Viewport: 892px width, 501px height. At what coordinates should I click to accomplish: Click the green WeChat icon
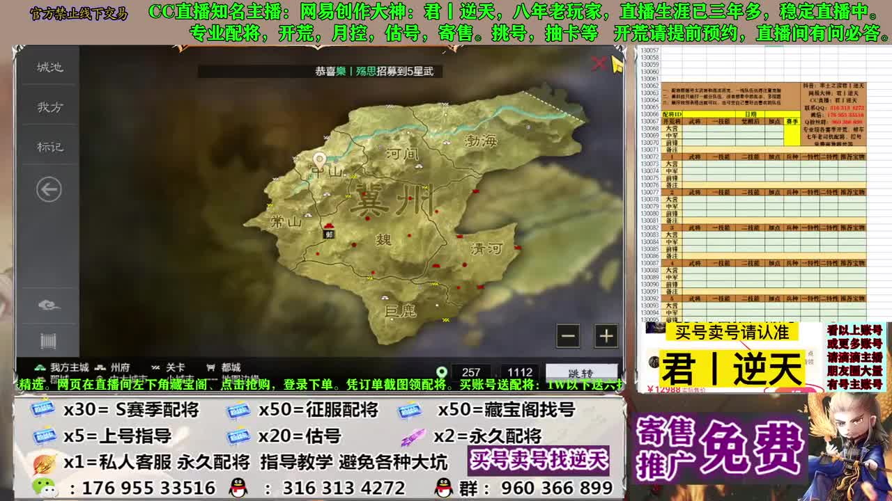45,486
